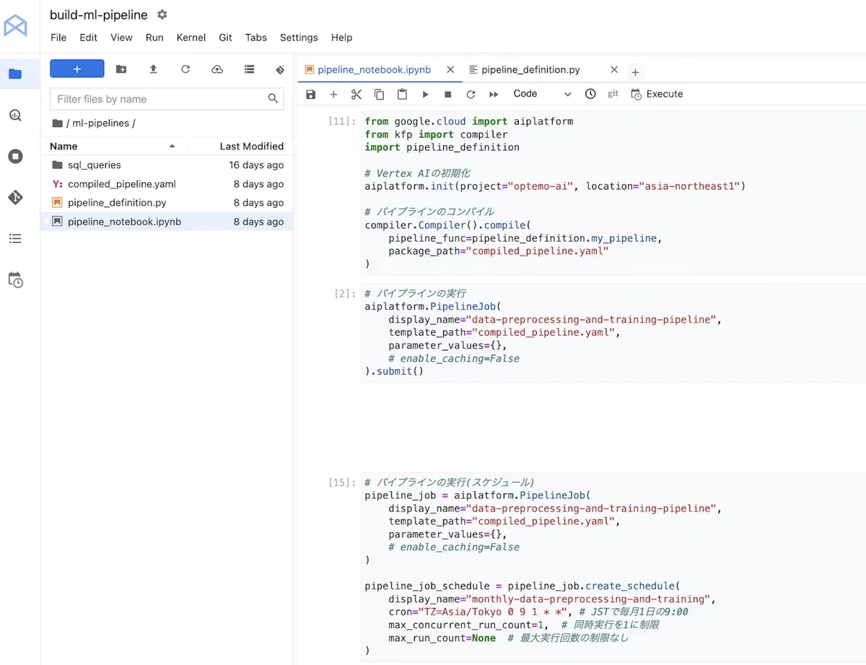The height and width of the screenshot is (665, 866).
Task: Click the Filter files by name field
Action: click(167, 99)
